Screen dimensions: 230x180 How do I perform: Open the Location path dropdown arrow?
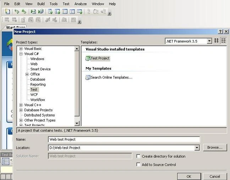[197, 148]
